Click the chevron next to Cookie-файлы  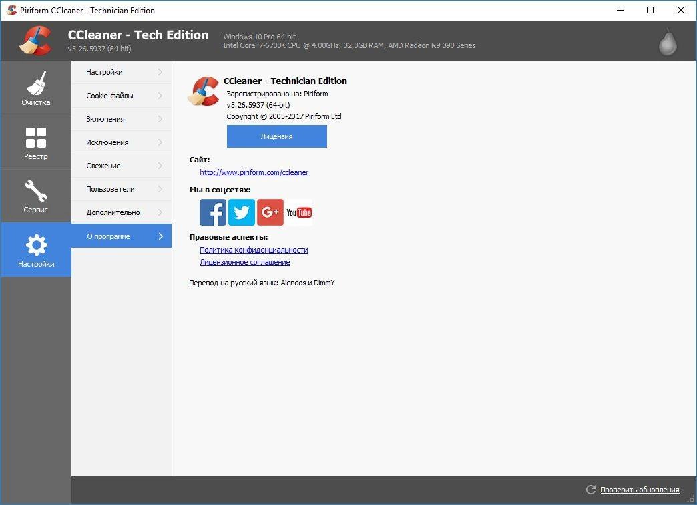[160, 96]
